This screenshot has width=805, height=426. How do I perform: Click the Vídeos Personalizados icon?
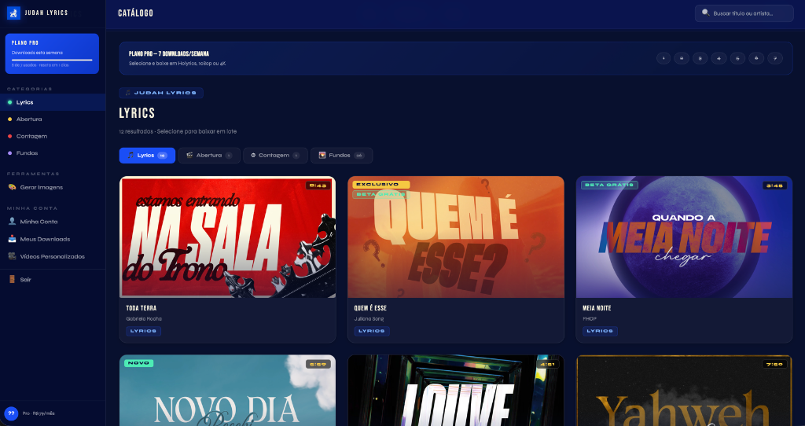click(12, 256)
